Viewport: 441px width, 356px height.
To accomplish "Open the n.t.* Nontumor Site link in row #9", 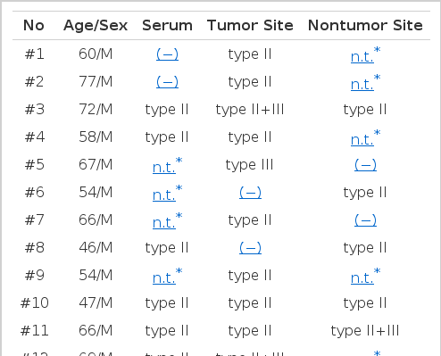I will click(x=365, y=276).
